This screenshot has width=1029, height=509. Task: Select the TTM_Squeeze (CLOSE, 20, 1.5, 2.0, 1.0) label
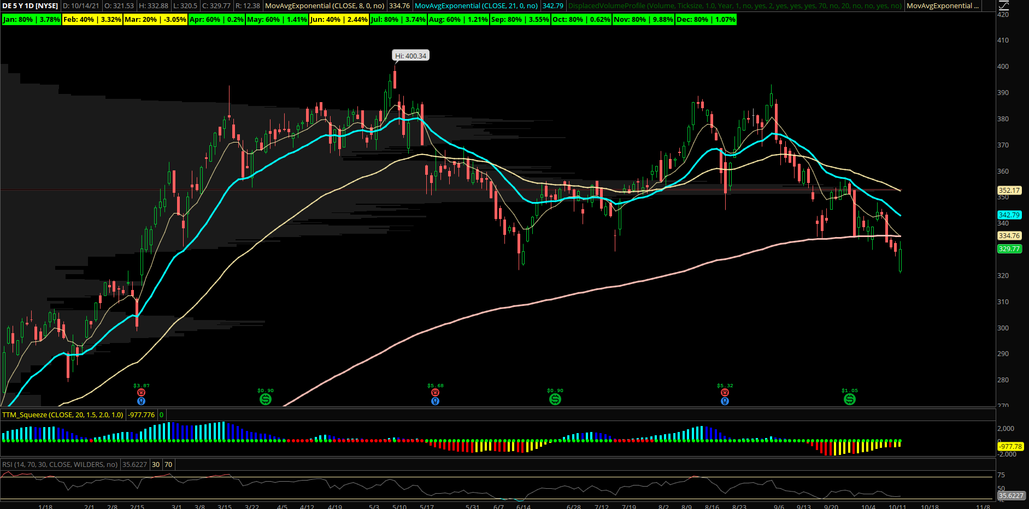[63, 415]
